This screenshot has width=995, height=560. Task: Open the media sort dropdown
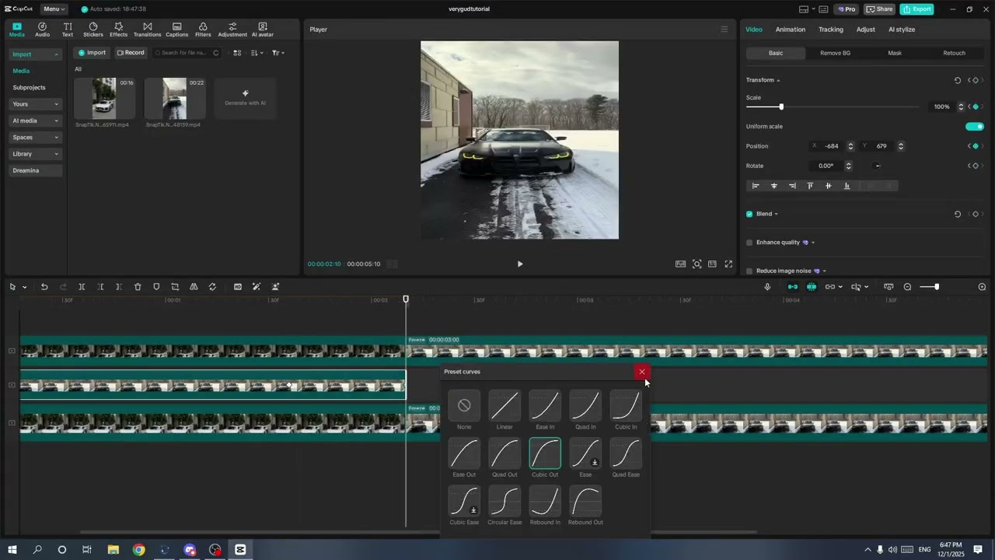coord(258,53)
